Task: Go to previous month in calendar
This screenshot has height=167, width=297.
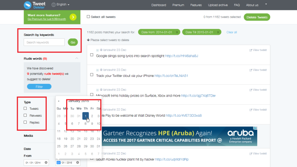Action: pos(59,101)
